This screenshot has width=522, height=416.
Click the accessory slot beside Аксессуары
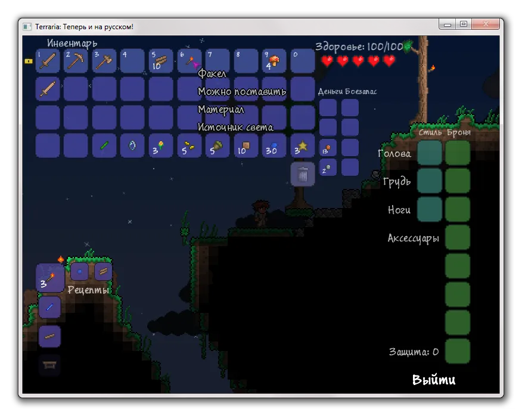tap(458, 237)
